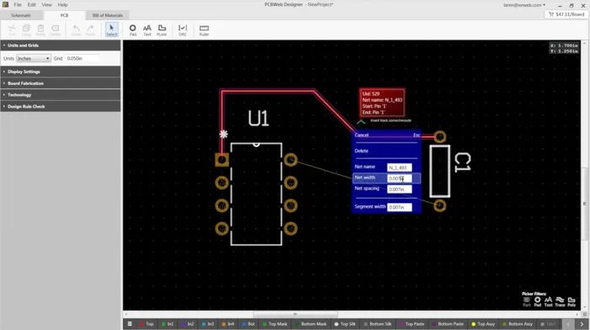Click Cancel in the trace popup

tap(362, 135)
